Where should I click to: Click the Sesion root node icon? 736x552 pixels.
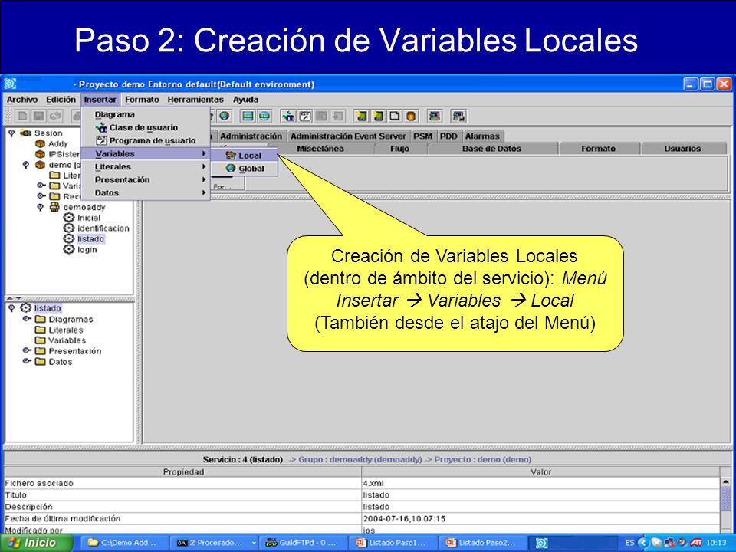click(x=26, y=133)
